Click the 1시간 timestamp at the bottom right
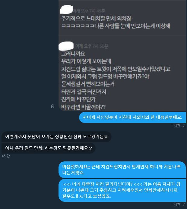Screen dimensions: 187x209 tap(176, 204)
